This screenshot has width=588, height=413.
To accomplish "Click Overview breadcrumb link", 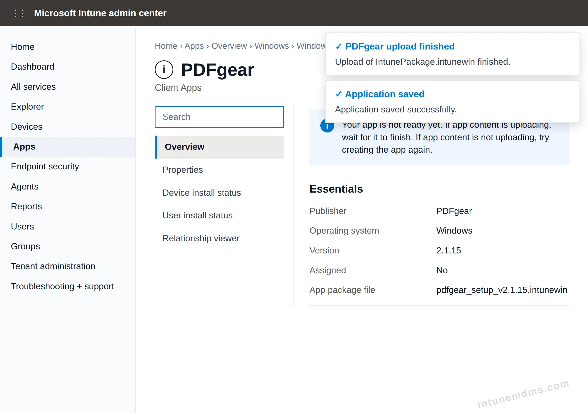I will 229,46.
